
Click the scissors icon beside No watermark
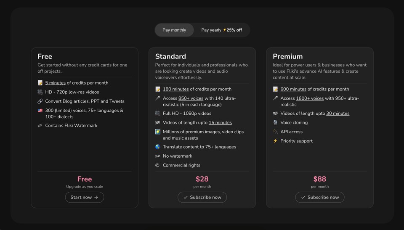point(157,156)
